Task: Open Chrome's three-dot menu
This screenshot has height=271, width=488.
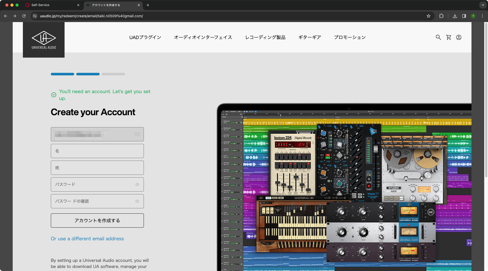Action: pos(482,16)
